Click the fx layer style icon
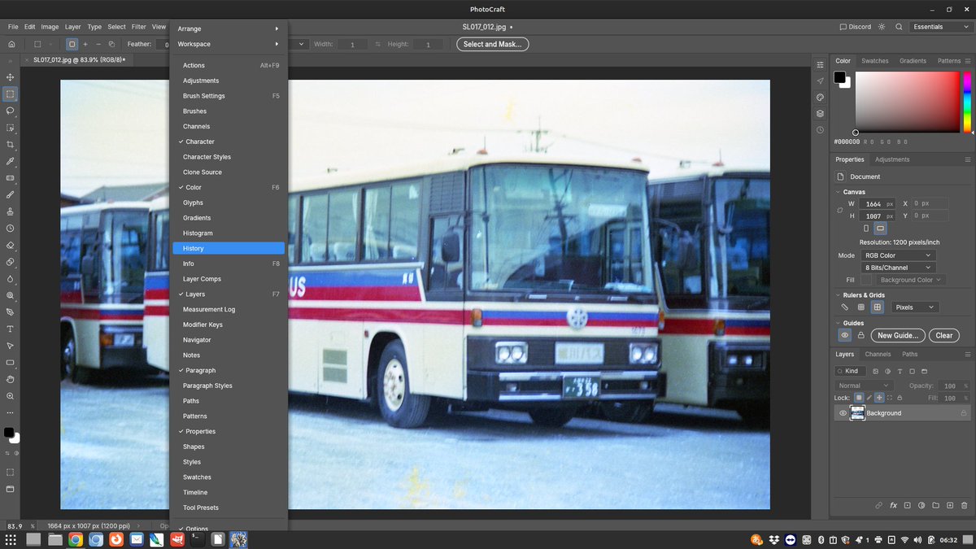The width and height of the screenshot is (976, 549). click(x=893, y=505)
